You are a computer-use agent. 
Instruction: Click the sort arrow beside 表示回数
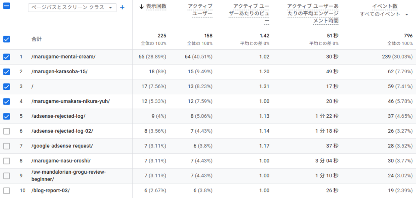coord(141,6)
